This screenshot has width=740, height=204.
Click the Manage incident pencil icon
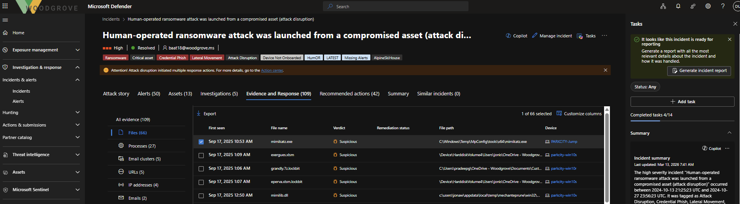(535, 36)
